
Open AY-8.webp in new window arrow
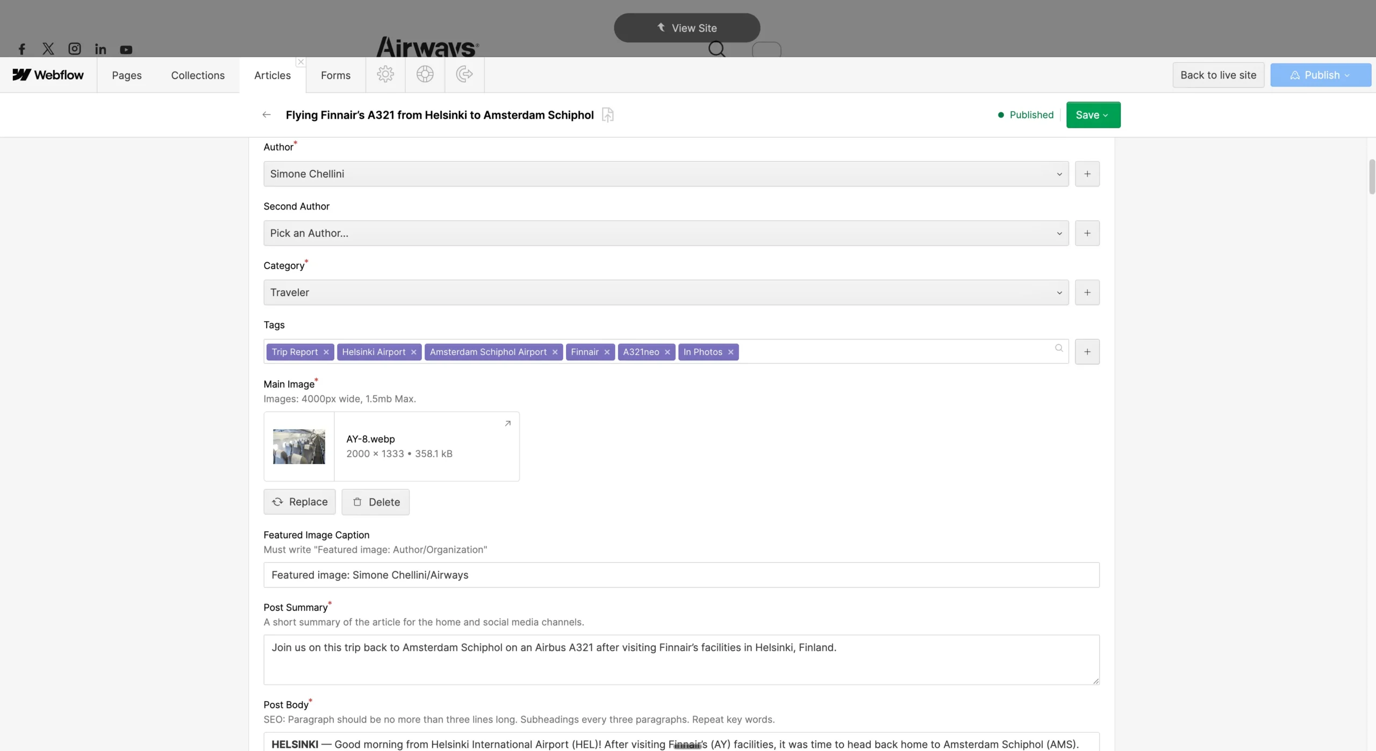(507, 423)
